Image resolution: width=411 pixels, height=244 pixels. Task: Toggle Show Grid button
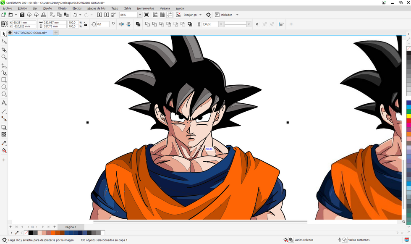coord(162,15)
